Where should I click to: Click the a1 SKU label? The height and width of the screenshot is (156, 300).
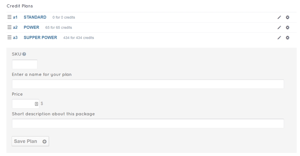[15, 17]
